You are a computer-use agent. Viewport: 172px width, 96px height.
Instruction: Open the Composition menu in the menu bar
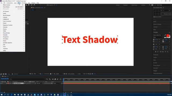point(10,3)
